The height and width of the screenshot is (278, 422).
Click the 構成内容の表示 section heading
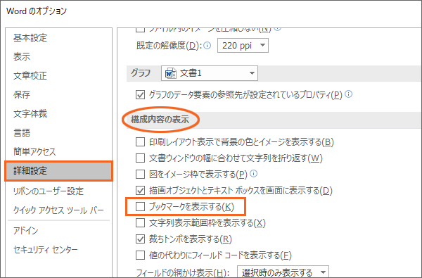pos(160,120)
